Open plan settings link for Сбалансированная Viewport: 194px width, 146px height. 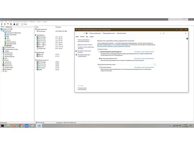(144, 52)
